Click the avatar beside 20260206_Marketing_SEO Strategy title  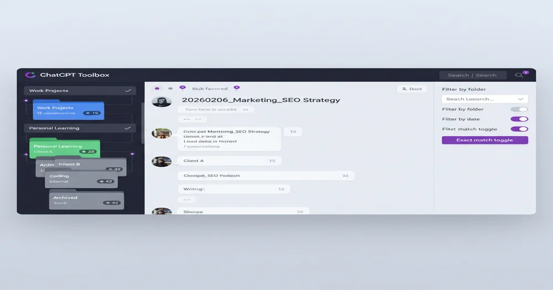[161, 102]
